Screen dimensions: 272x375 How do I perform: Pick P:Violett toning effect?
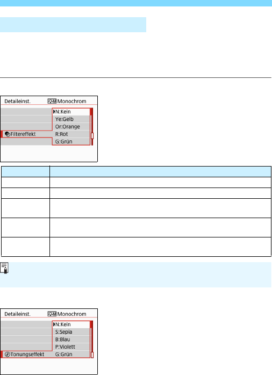click(x=71, y=347)
